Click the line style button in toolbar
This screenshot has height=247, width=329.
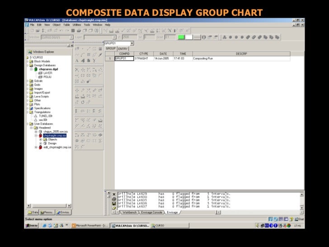coord(197,37)
